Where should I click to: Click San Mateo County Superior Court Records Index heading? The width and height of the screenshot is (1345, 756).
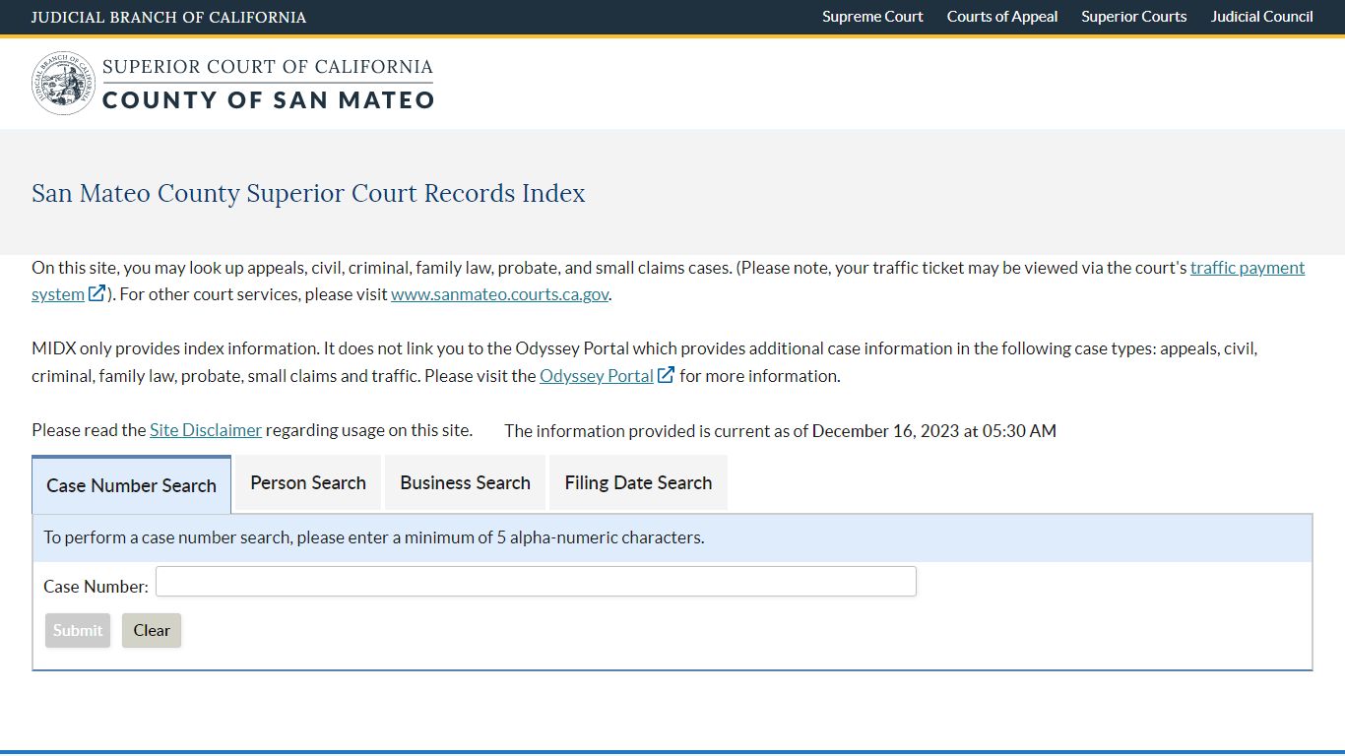click(308, 193)
